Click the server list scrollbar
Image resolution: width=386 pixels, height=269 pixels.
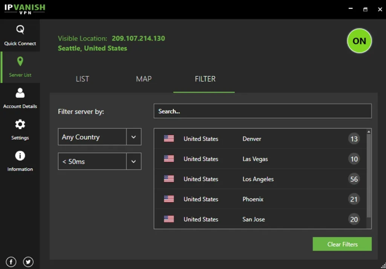[369, 173]
